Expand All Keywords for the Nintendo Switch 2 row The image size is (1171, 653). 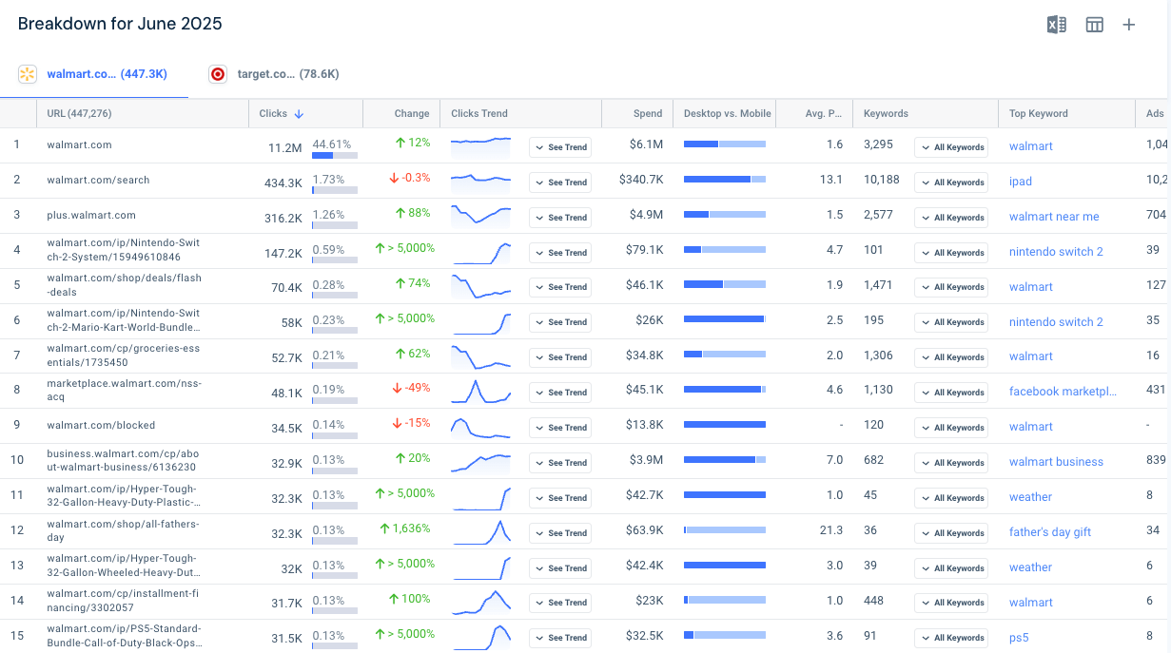950,252
